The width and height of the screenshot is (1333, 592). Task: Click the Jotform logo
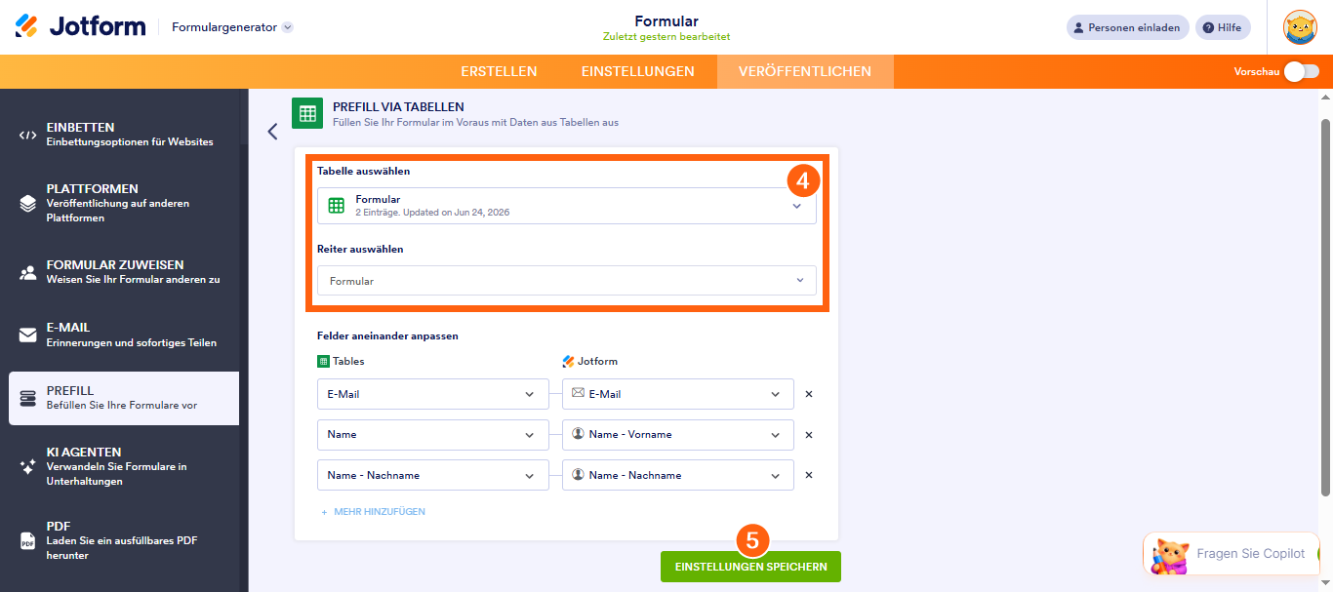pyautogui.click(x=80, y=26)
